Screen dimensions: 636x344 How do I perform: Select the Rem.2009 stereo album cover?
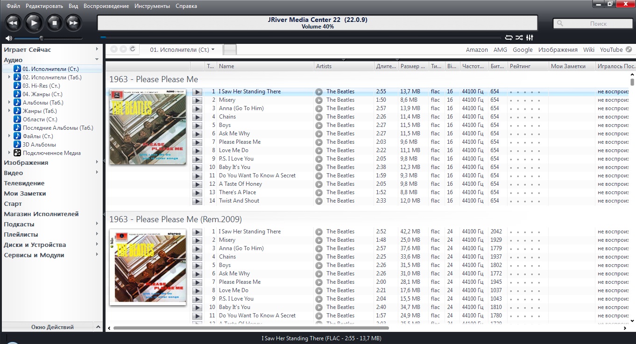pyautogui.click(x=148, y=267)
